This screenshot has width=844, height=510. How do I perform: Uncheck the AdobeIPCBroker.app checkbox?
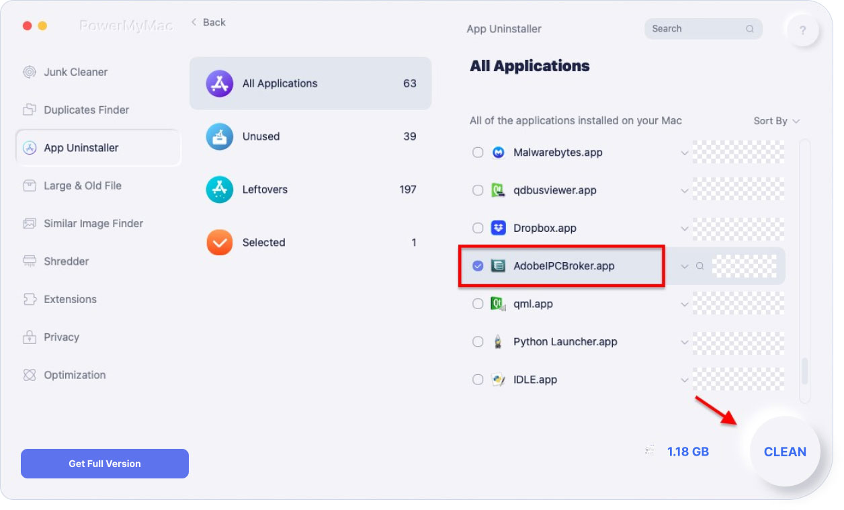click(x=478, y=266)
